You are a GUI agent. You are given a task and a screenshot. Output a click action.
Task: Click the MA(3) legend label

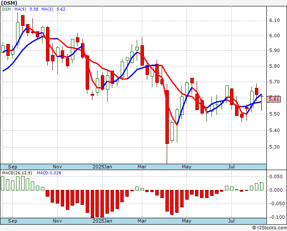tap(47, 9)
